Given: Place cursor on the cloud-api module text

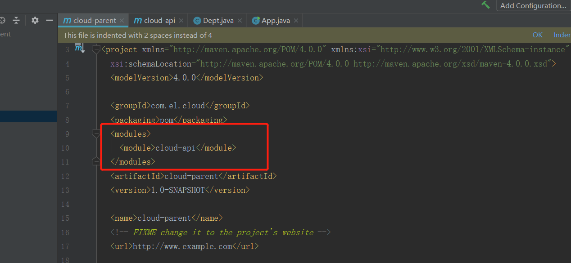Looking at the screenshot, I should [x=175, y=148].
